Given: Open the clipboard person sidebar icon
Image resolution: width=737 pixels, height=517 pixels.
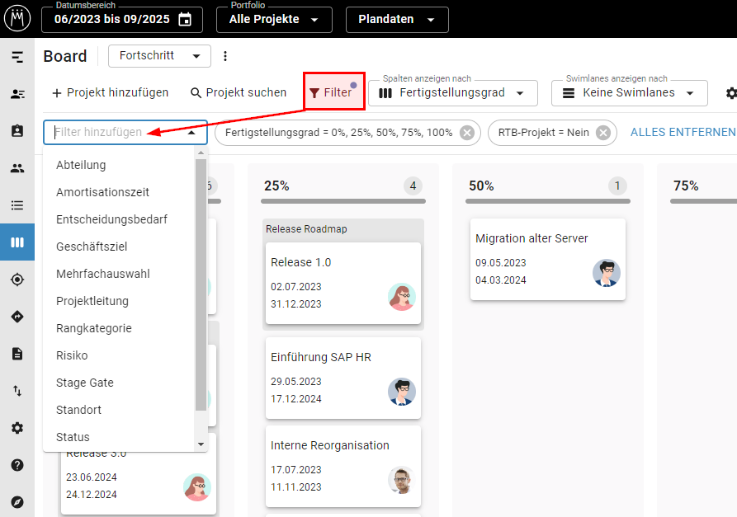Looking at the screenshot, I should pos(17,130).
